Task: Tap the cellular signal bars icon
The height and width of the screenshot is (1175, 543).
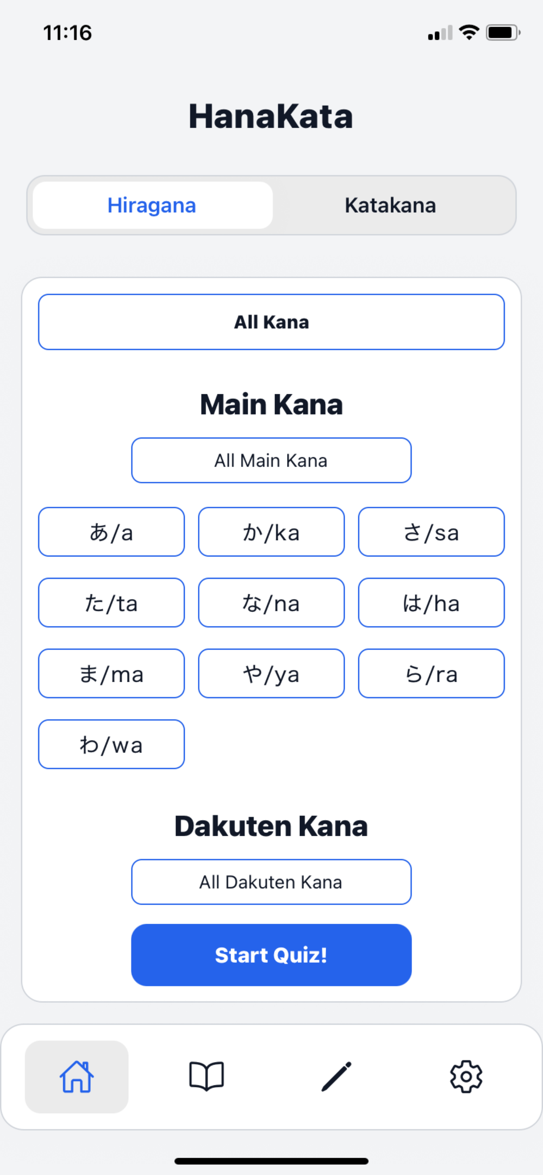Action: (440, 33)
